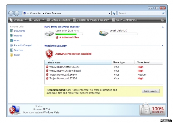Click shield icon next to Win32.HLLW.Shadow.based

pyautogui.click(x=47, y=71)
